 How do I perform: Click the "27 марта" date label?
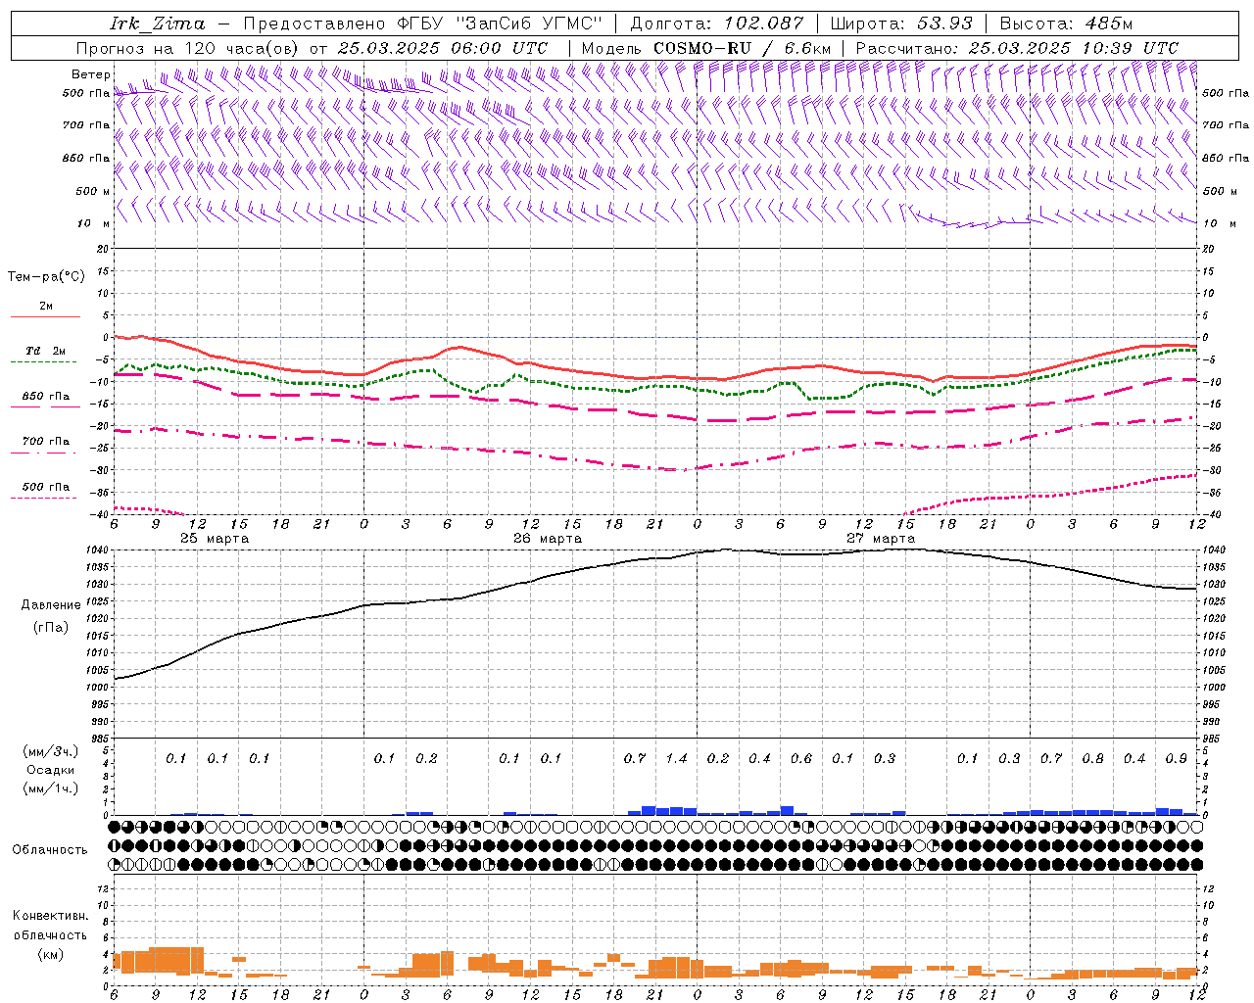[x=882, y=539]
